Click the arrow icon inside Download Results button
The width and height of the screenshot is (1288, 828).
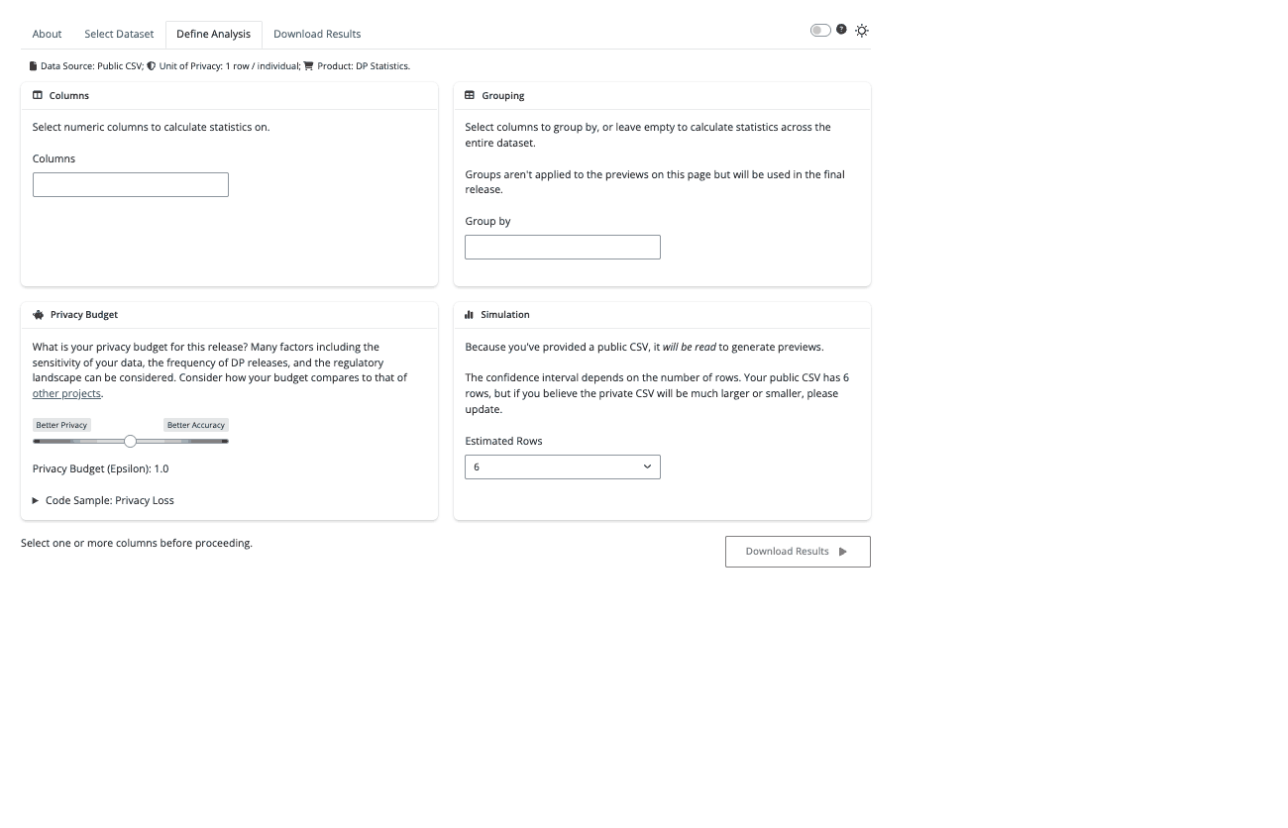841,551
